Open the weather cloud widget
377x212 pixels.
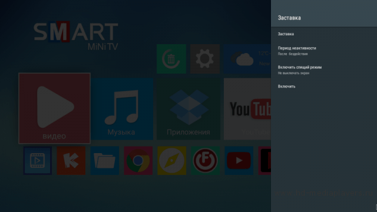tap(247, 59)
